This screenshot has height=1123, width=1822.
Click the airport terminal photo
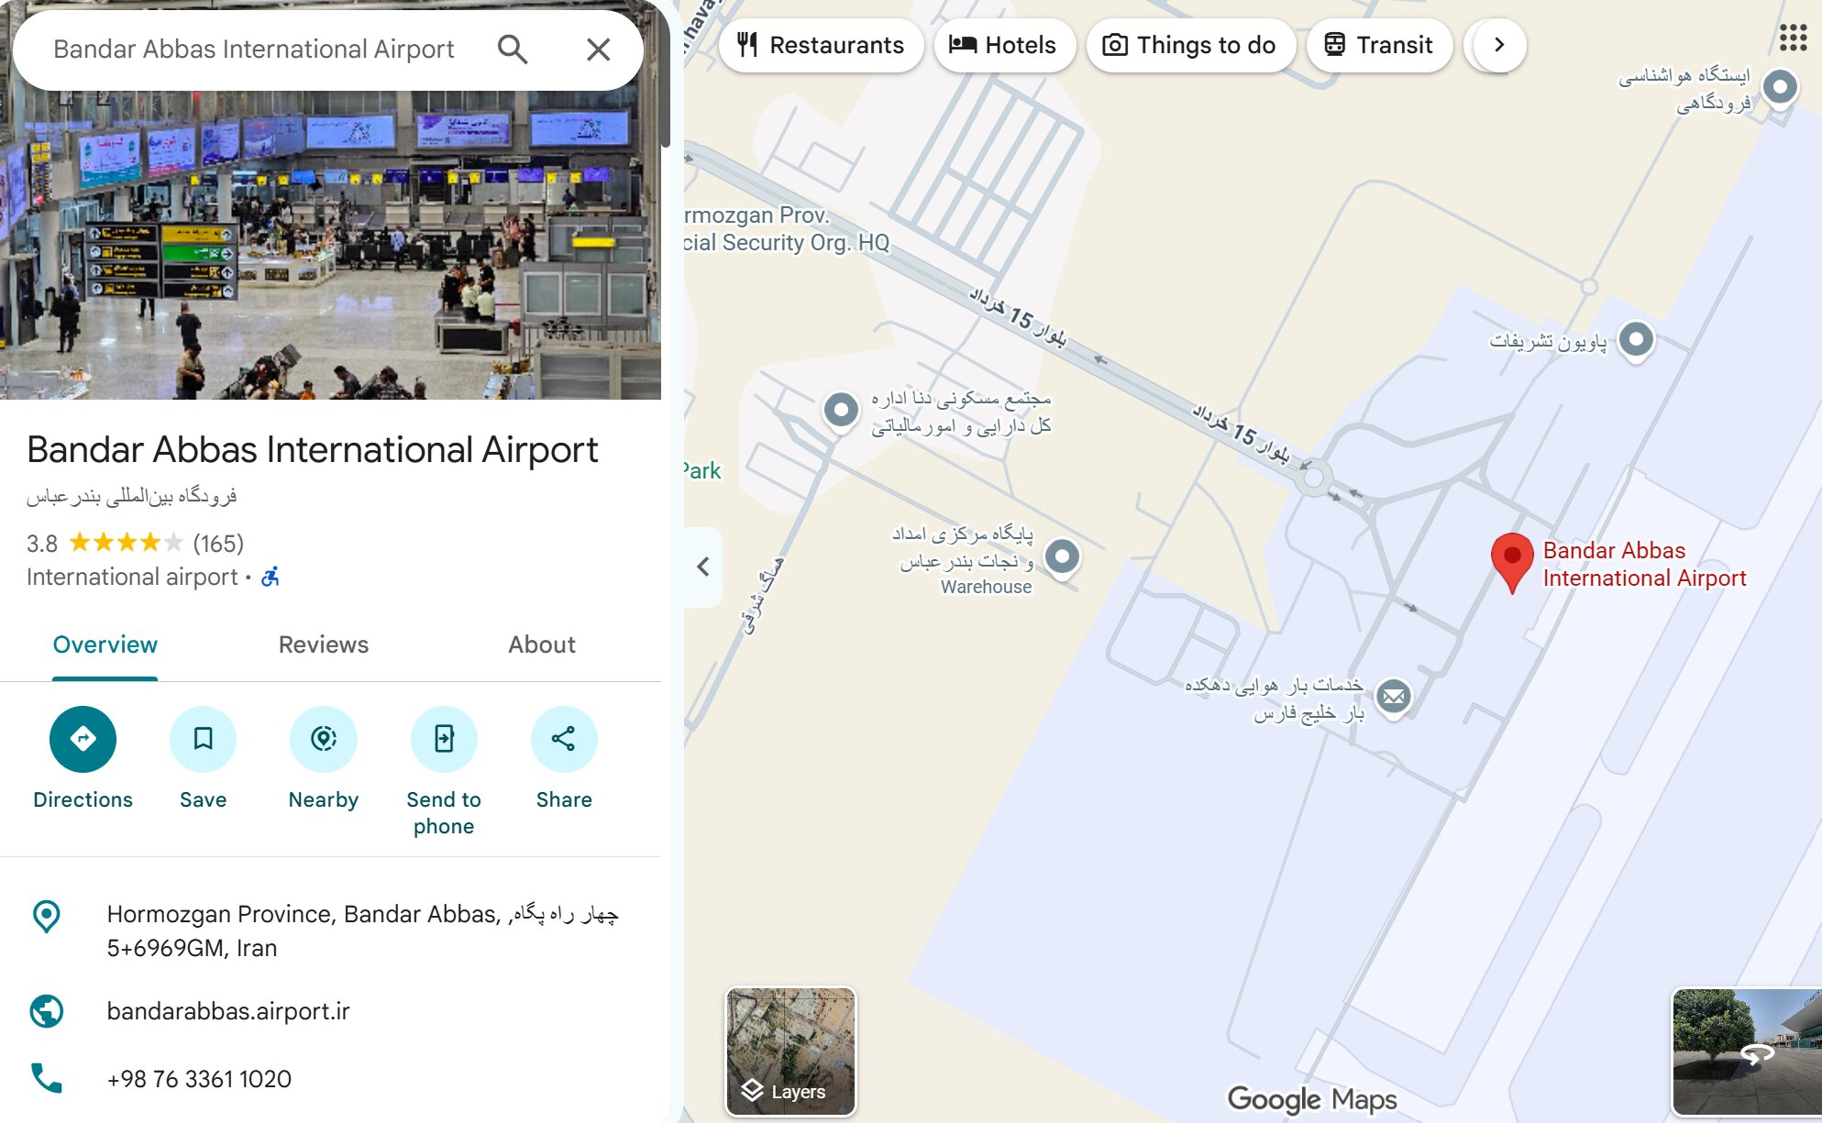[330, 245]
